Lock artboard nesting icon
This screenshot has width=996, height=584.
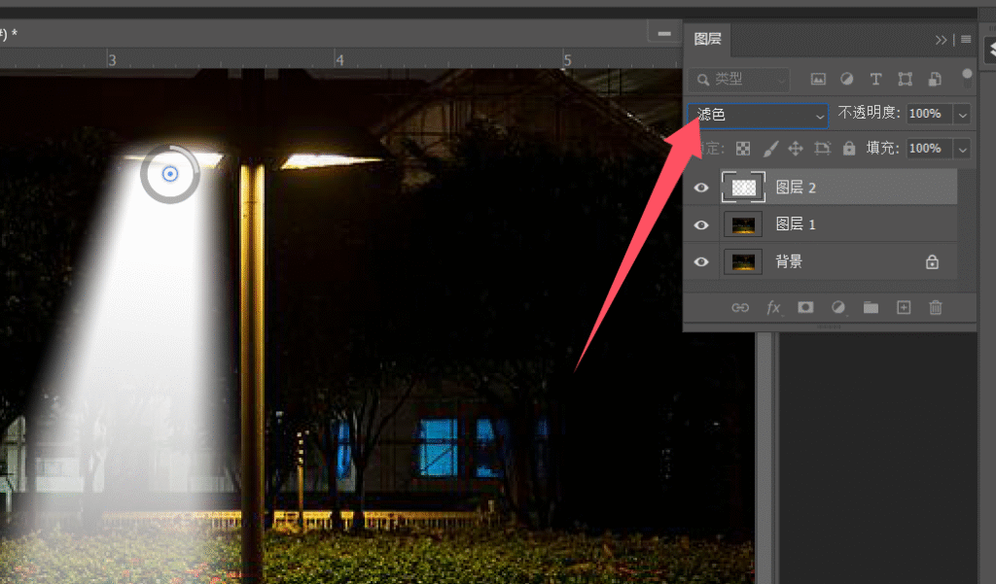click(x=823, y=149)
